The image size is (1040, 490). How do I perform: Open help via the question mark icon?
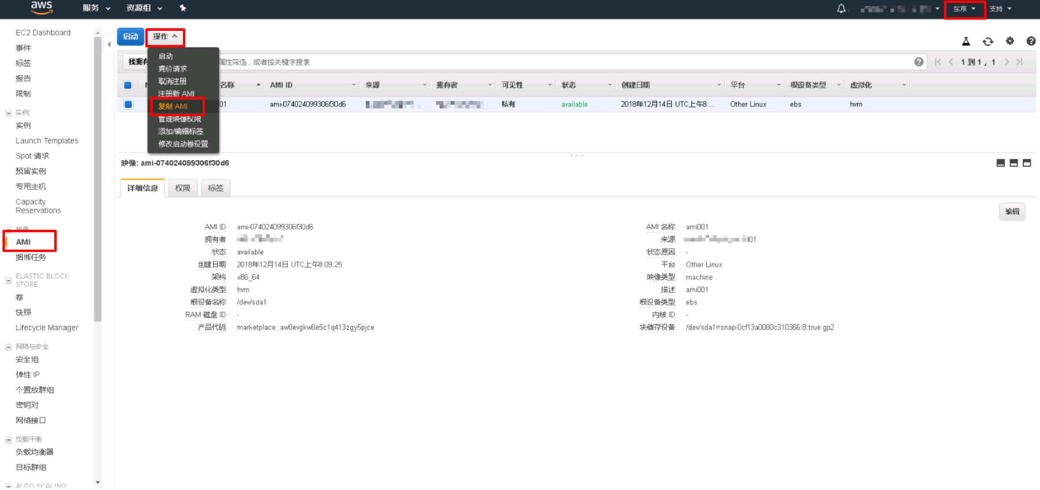(x=1031, y=41)
